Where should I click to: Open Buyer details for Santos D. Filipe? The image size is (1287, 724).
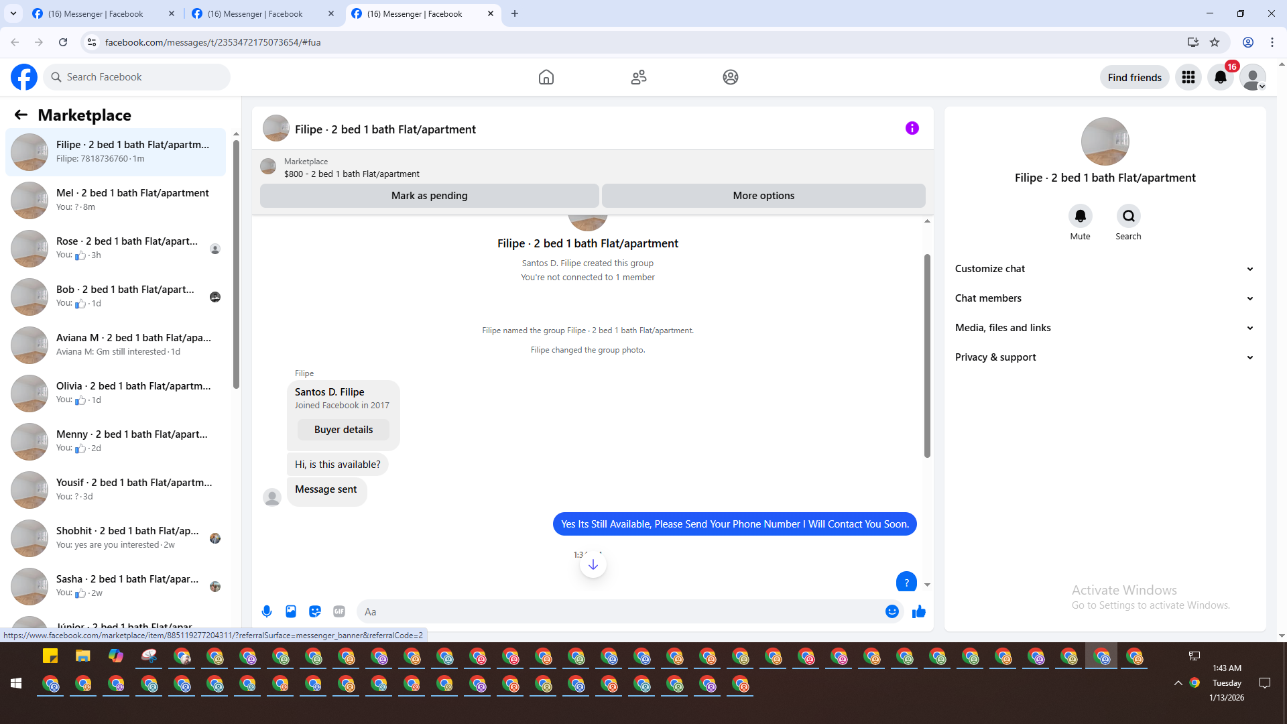pyautogui.click(x=343, y=430)
